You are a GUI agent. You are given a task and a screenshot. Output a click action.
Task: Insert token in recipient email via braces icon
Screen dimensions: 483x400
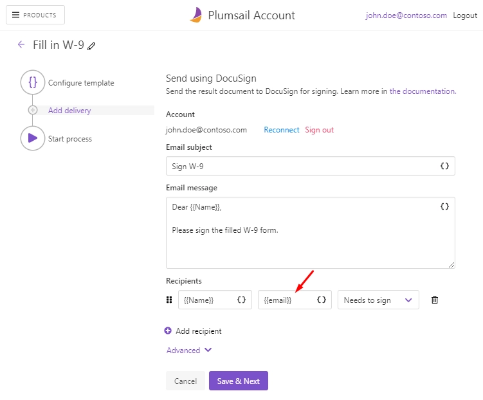point(322,300)
